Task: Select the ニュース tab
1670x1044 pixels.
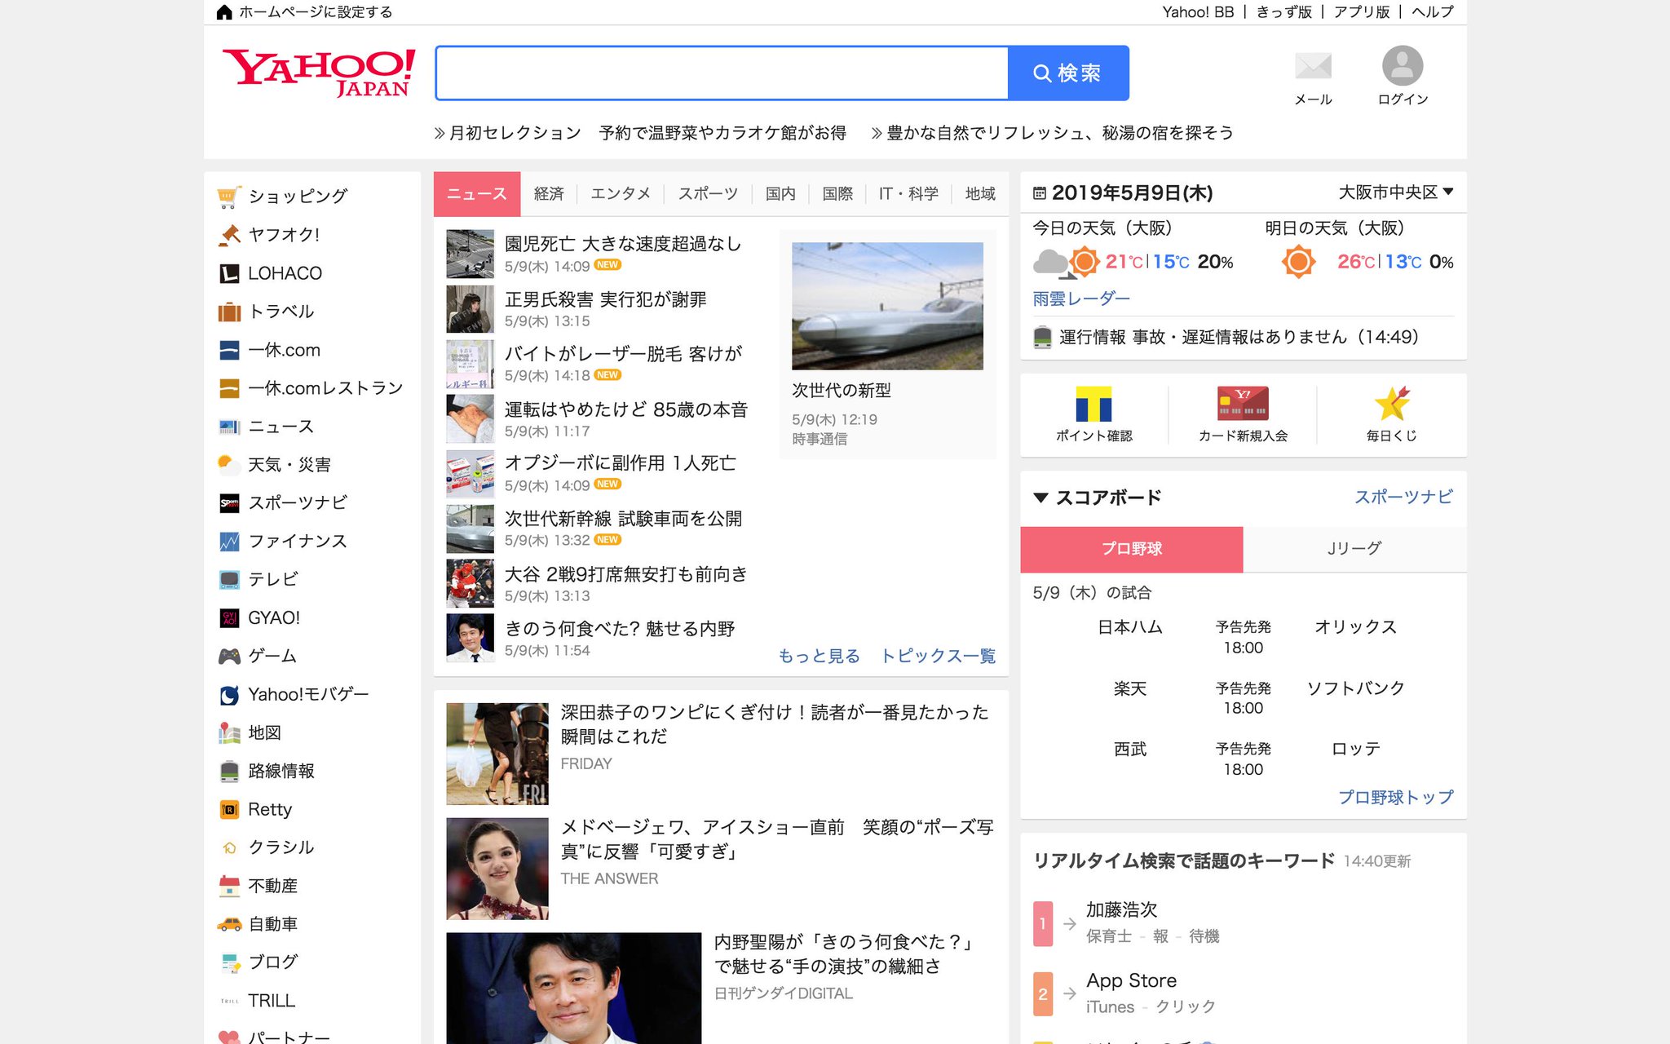Action: pos(477,194)
